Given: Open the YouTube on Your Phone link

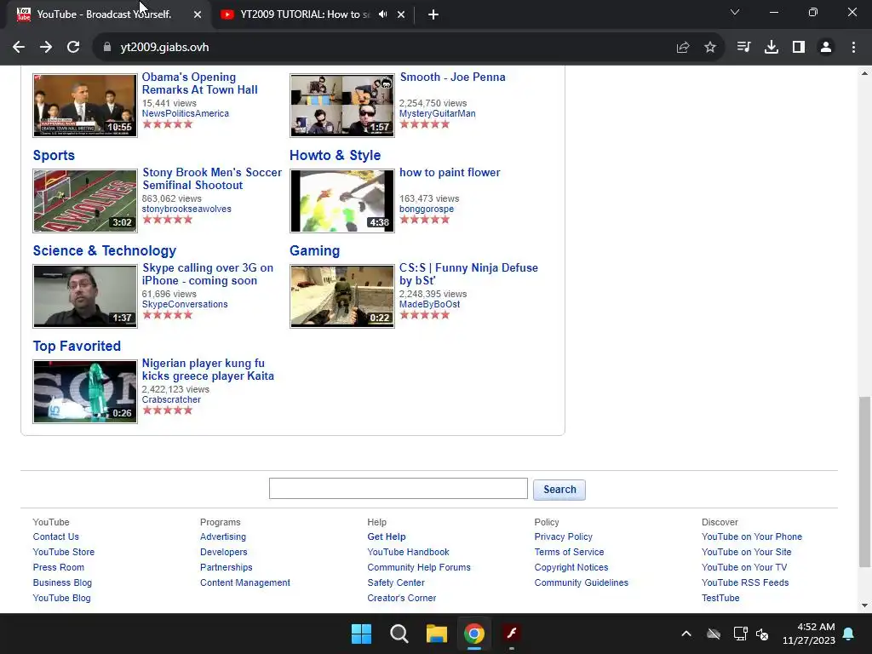Looking at the screenshot, I should 752,536.
